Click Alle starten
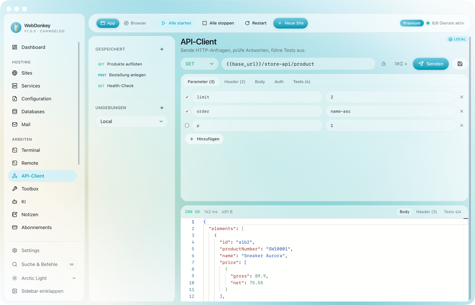475x305 pixels. coord(176,23)
